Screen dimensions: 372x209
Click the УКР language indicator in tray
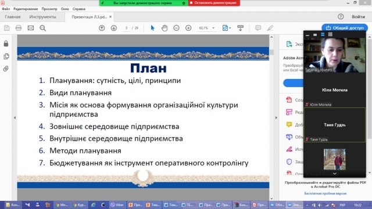coord(342,205)
